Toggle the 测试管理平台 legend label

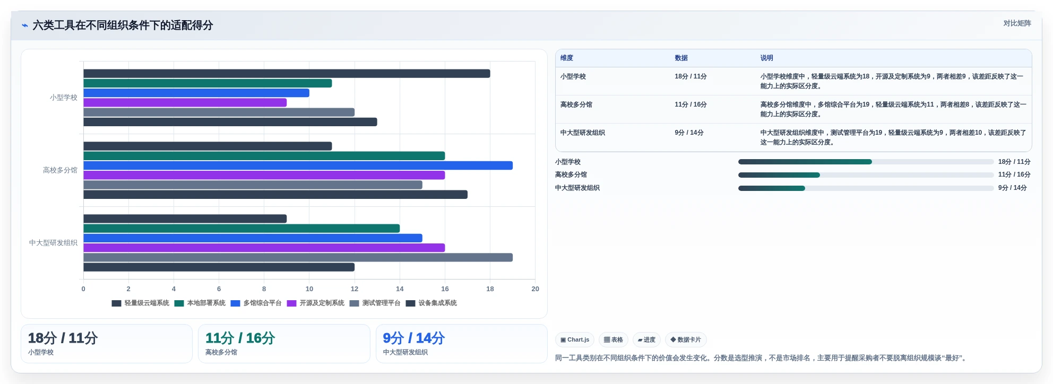pos(381,303)
